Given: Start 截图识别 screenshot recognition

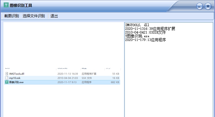Looking at the screenshot, I should tap(11, 16).
